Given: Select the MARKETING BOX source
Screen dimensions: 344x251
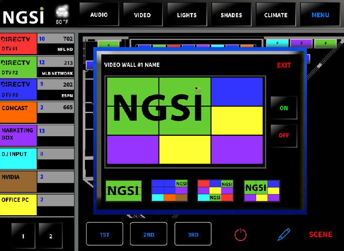Looking at the screenshot, I should (18, 135).
